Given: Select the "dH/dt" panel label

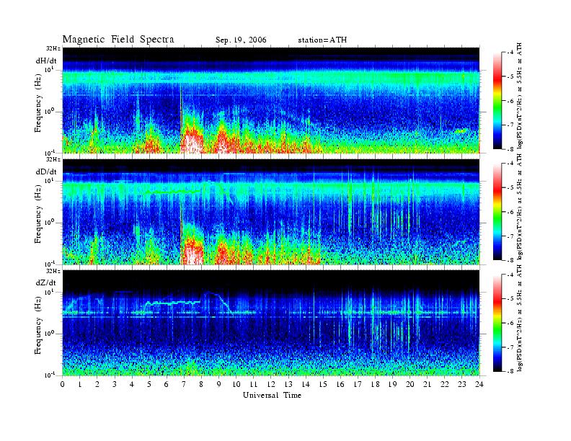Looking at the screenshot, I should [46, 61].
